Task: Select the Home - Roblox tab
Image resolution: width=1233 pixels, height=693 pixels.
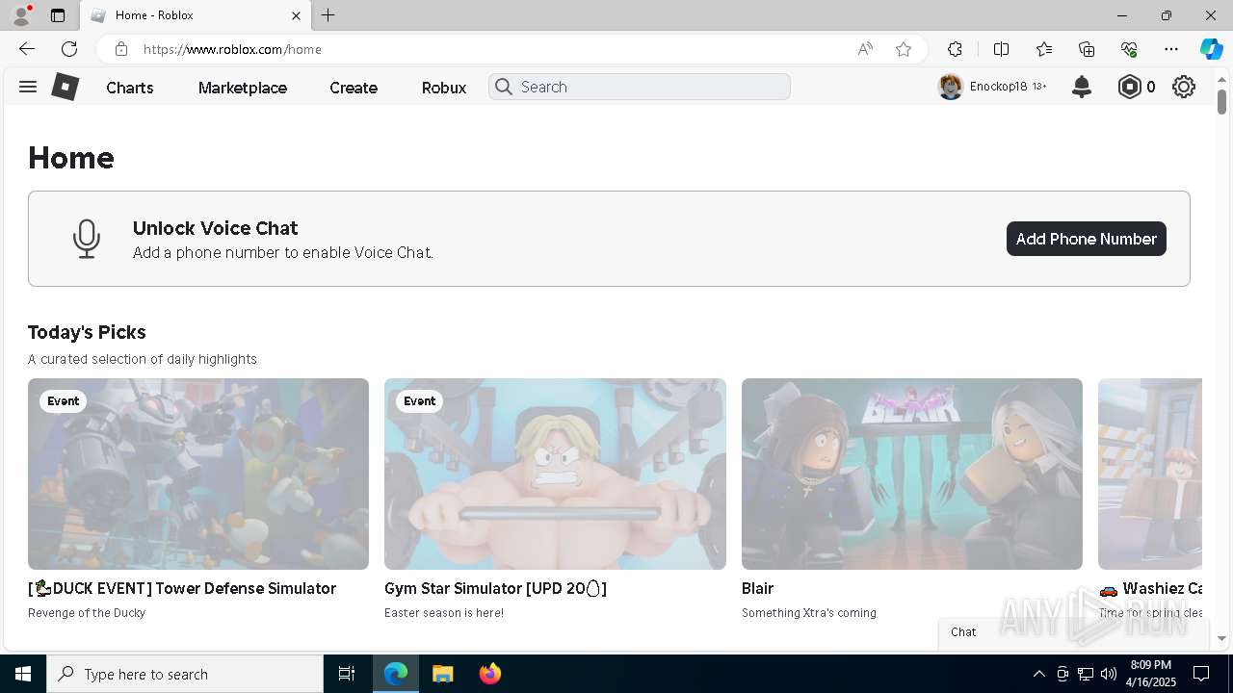Action: 195,15
